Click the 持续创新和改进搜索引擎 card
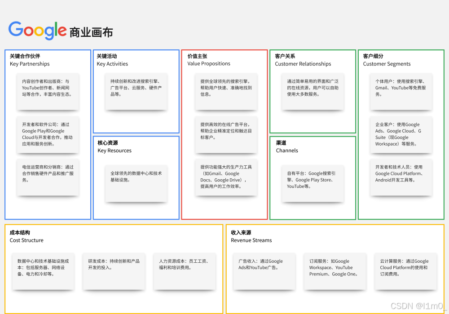 pos(136,92)
